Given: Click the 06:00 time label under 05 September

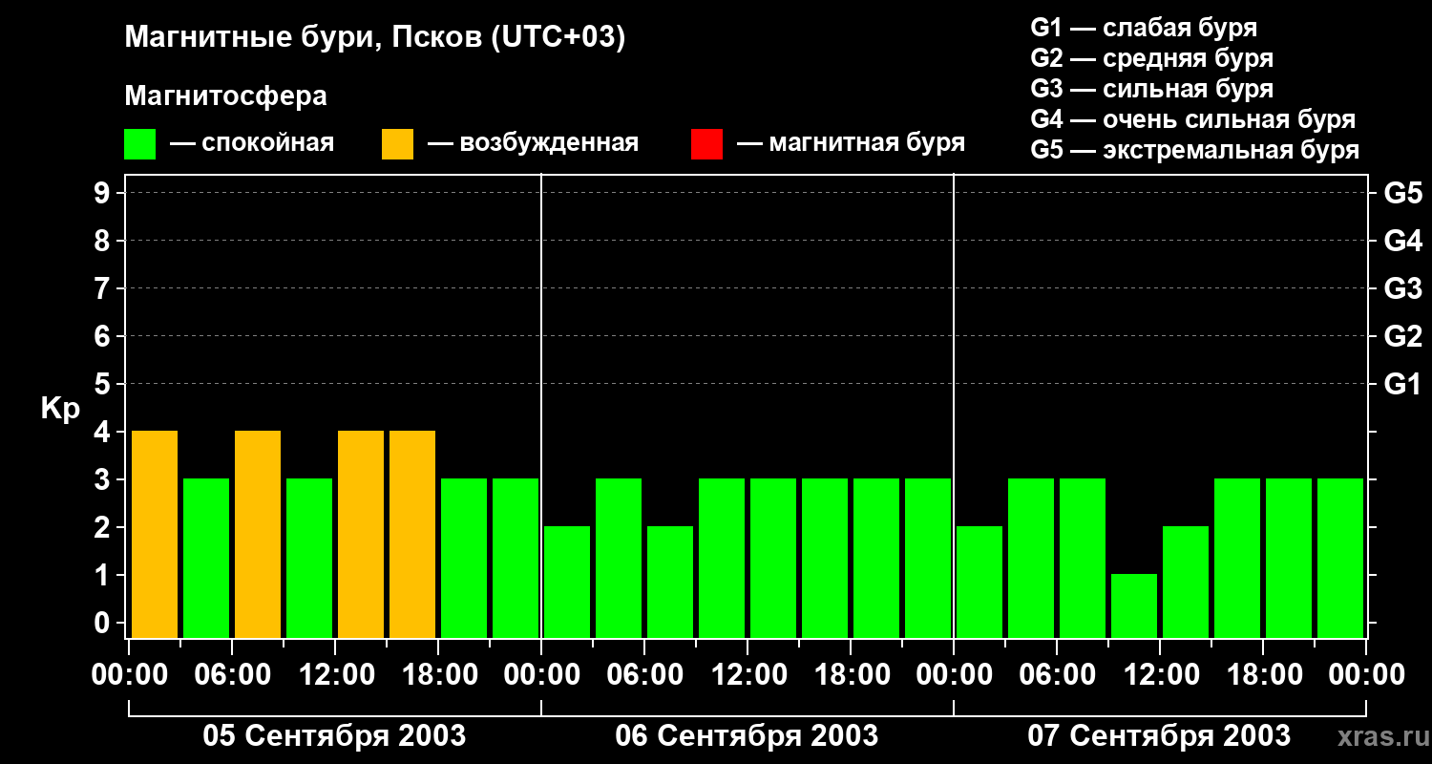Looking at the screenshot, I should click(233, 675).
